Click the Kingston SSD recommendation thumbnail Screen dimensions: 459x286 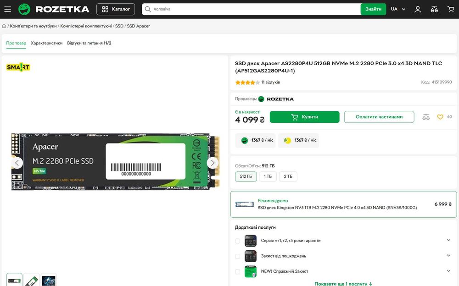pos(245,204)
